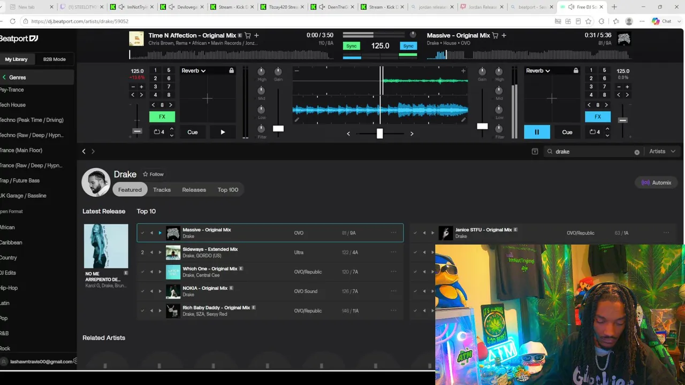Load Which One to the right deck

pos(159,272)
